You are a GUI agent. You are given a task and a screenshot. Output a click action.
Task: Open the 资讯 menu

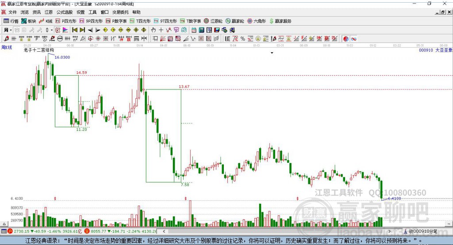pyautogui.click(x=37, y=12)
